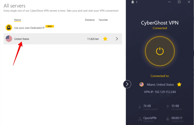The height and width of the screenshot is (125, 194).
Task: Select Use your own Dedicated IP
Action: pos(29,28)
